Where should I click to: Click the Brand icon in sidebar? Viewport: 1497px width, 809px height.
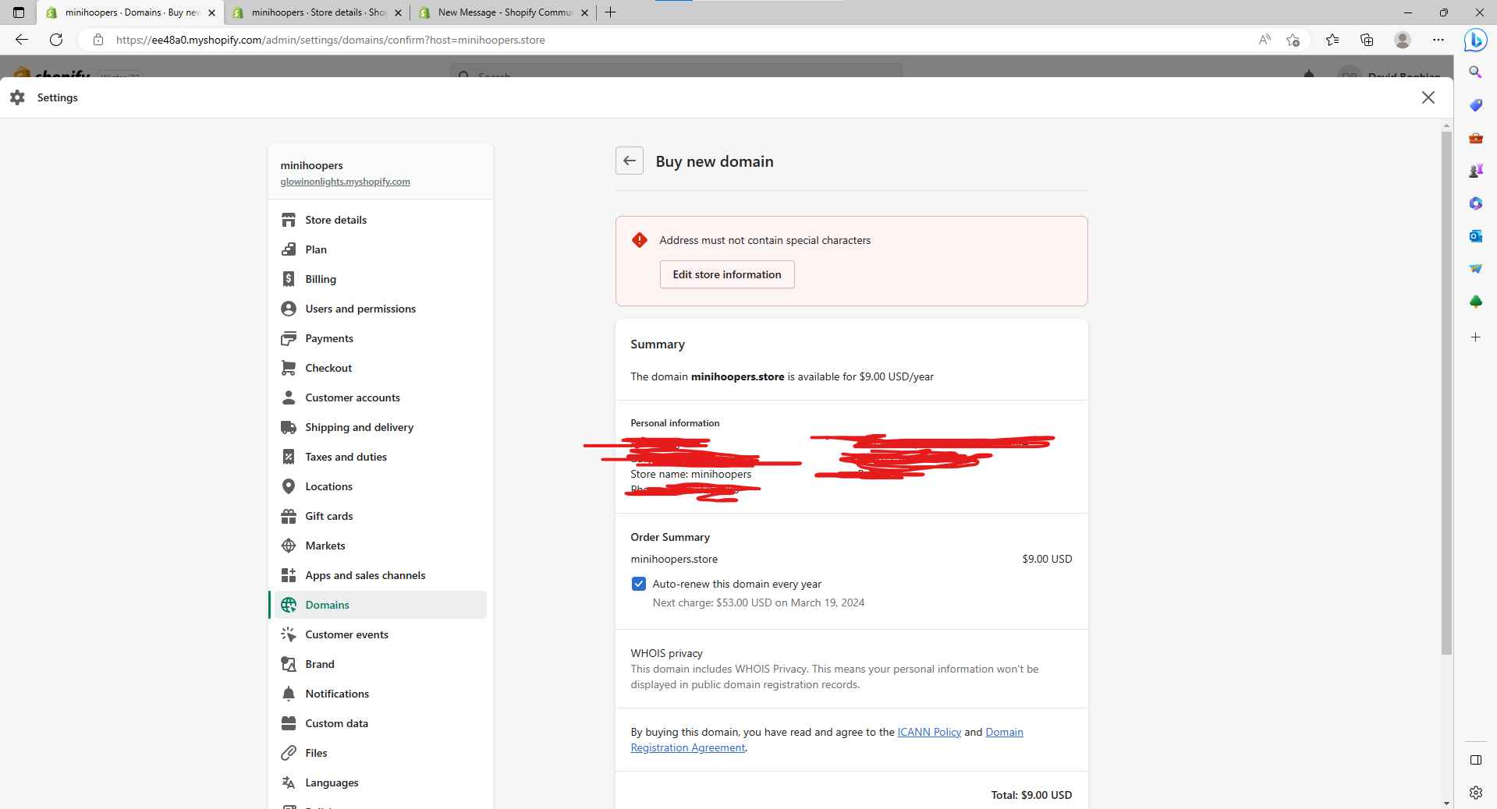[289, 664]
